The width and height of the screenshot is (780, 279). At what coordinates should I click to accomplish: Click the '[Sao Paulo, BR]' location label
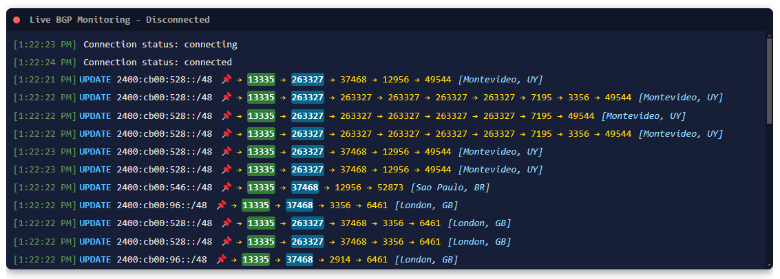pos(450,187)
